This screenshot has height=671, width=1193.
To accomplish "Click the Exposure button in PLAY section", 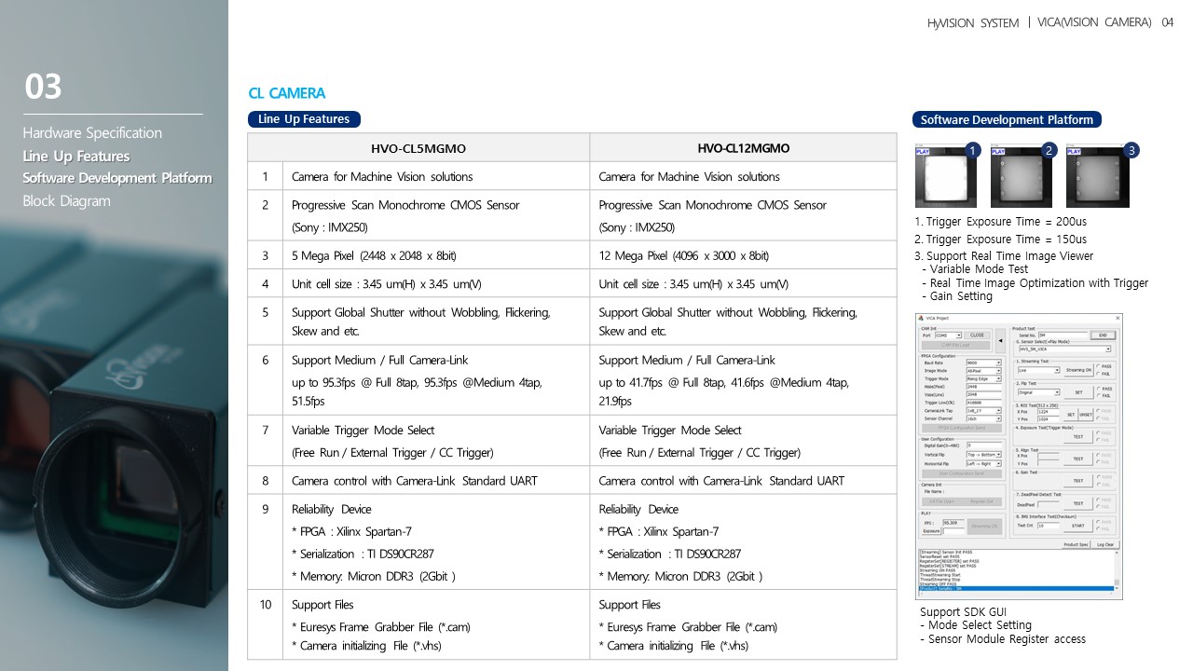I will click(x=931, y=531).
